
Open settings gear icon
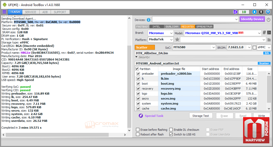[268, 12]
